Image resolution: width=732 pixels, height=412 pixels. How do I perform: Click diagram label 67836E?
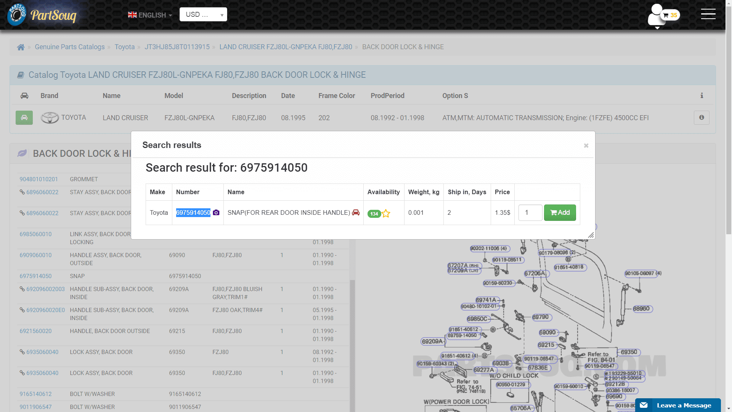538,368
